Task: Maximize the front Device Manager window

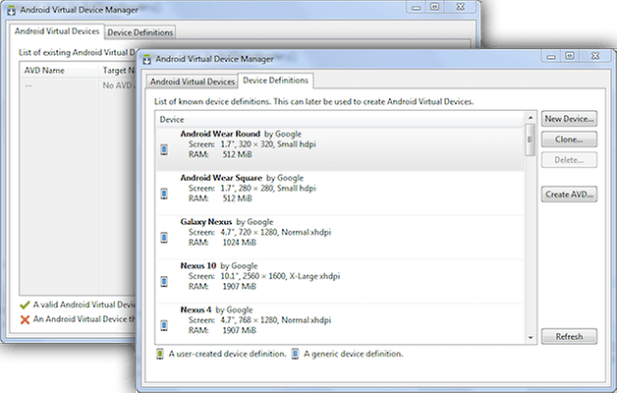Action: 570,56
